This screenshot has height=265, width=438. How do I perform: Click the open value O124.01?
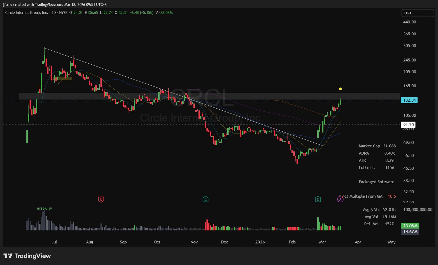click(76, 13)
